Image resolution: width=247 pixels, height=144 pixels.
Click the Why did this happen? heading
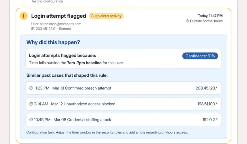tap(53, 42)
